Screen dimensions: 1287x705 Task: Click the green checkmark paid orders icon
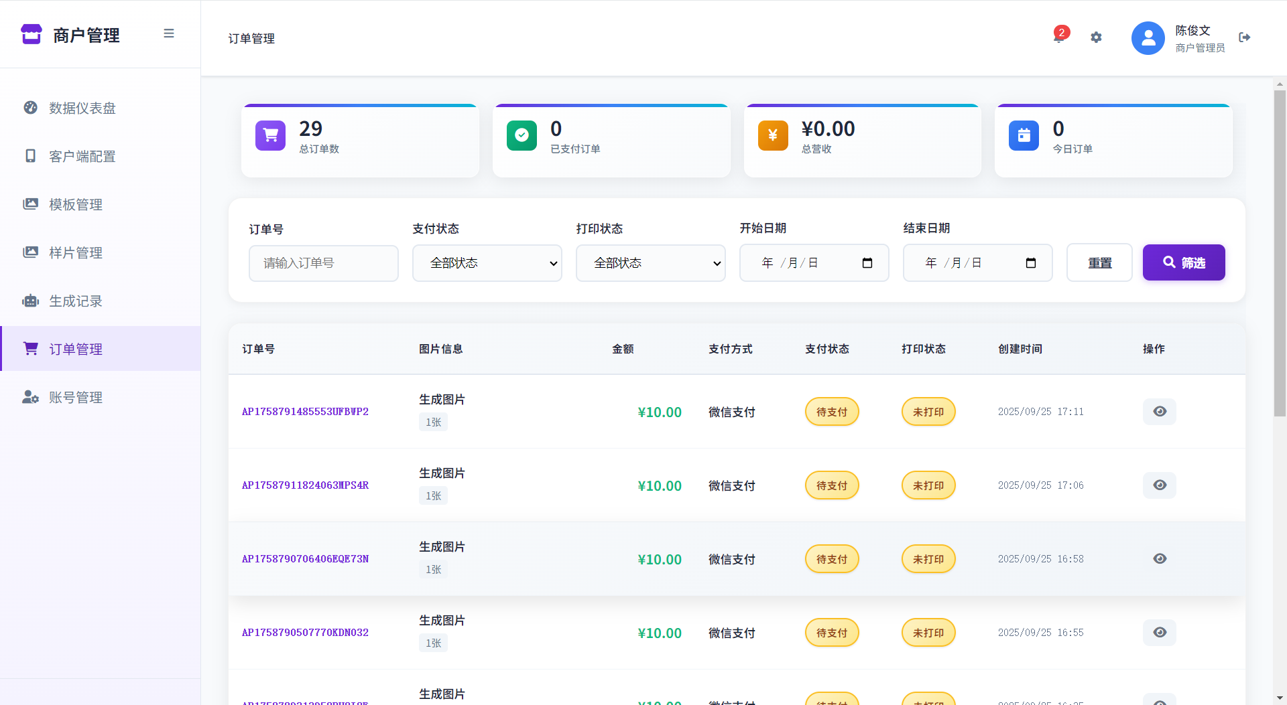tap(522, 135)
